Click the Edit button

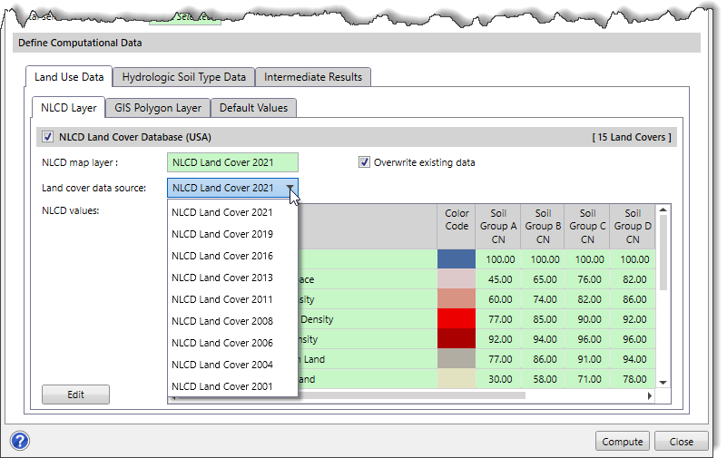point(75,395)
